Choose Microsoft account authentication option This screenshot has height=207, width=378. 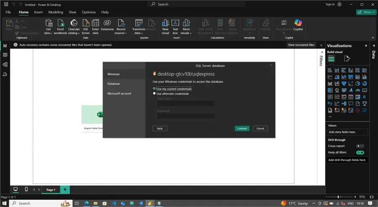(x=124, y=93)
